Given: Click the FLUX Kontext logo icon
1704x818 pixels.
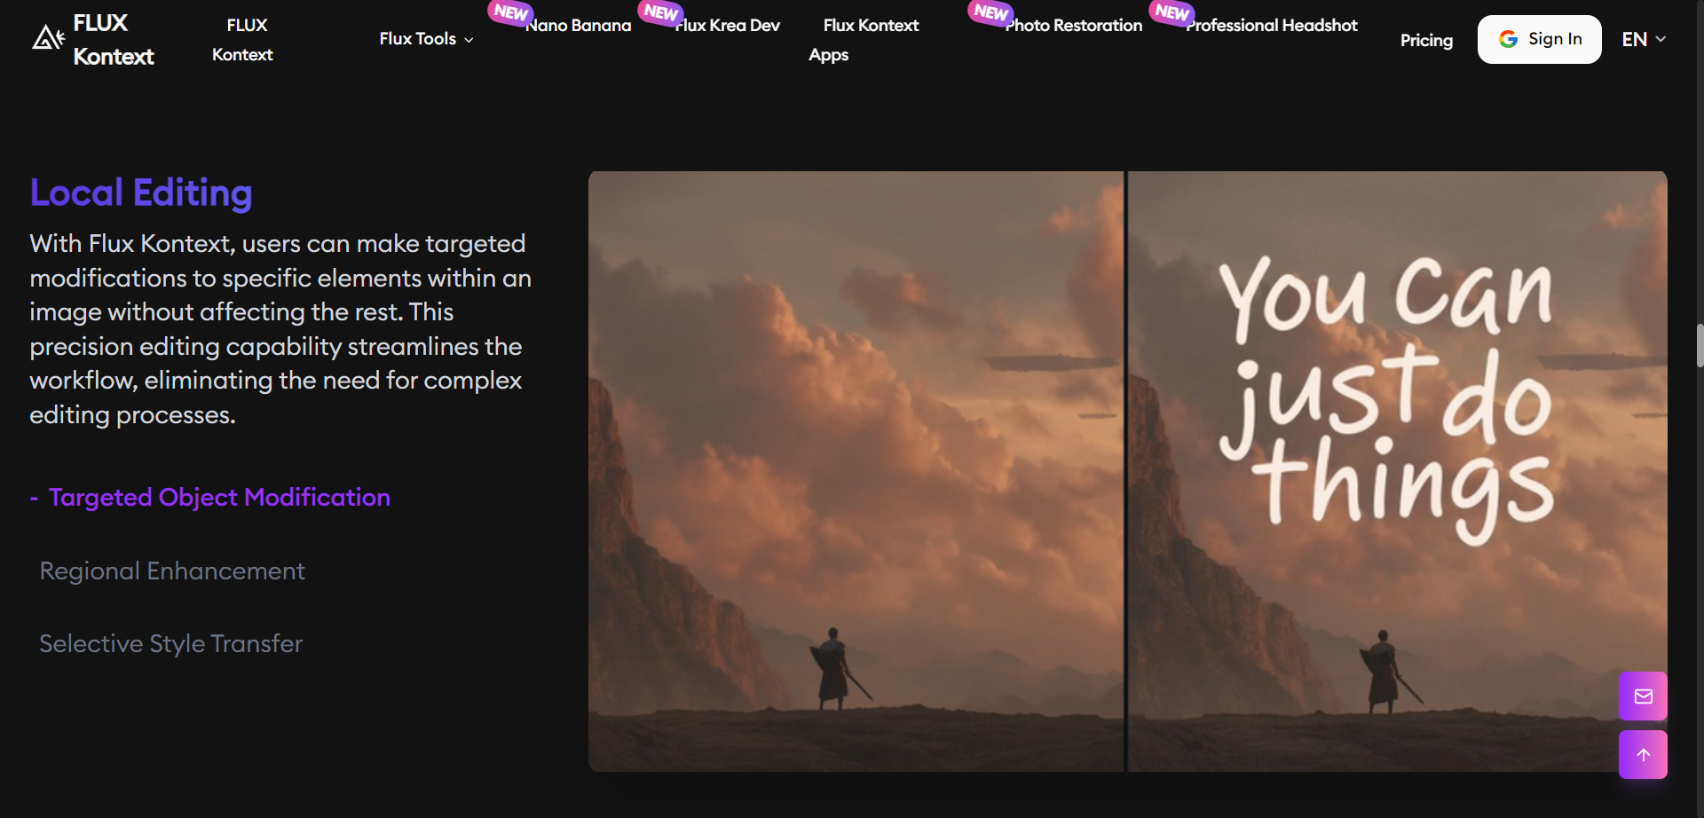Looking at the screenshot, I should [49, 37].
